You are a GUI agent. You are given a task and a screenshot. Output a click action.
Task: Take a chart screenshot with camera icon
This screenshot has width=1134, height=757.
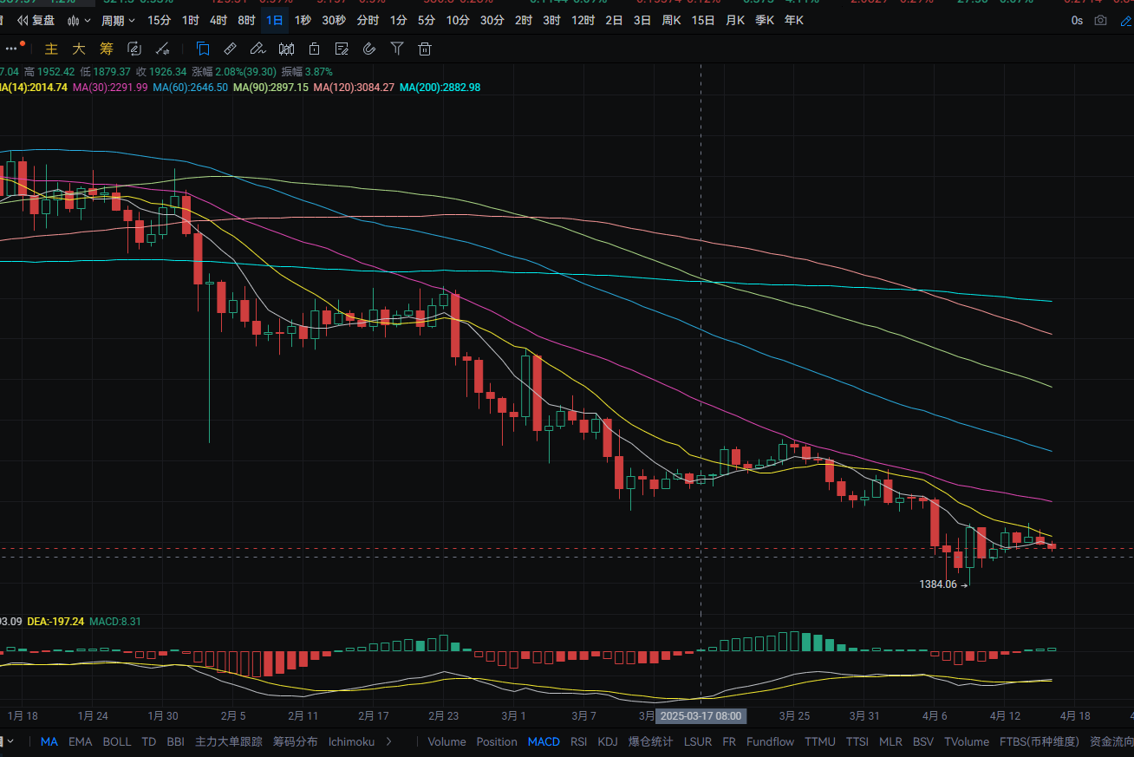[x=1101, y=20]
